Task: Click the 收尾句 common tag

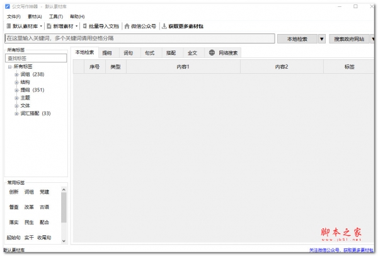Action: (44, 238)
